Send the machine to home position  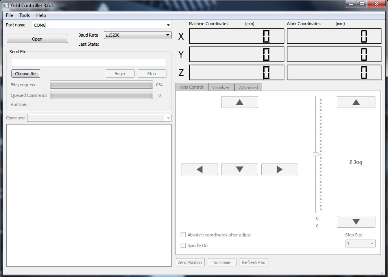[222, 262]
